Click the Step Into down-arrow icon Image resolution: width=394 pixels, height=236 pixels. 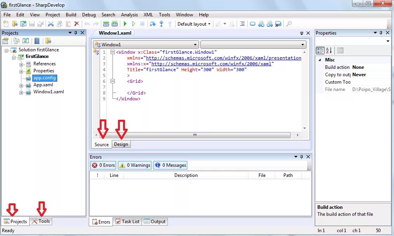[161, 24]
